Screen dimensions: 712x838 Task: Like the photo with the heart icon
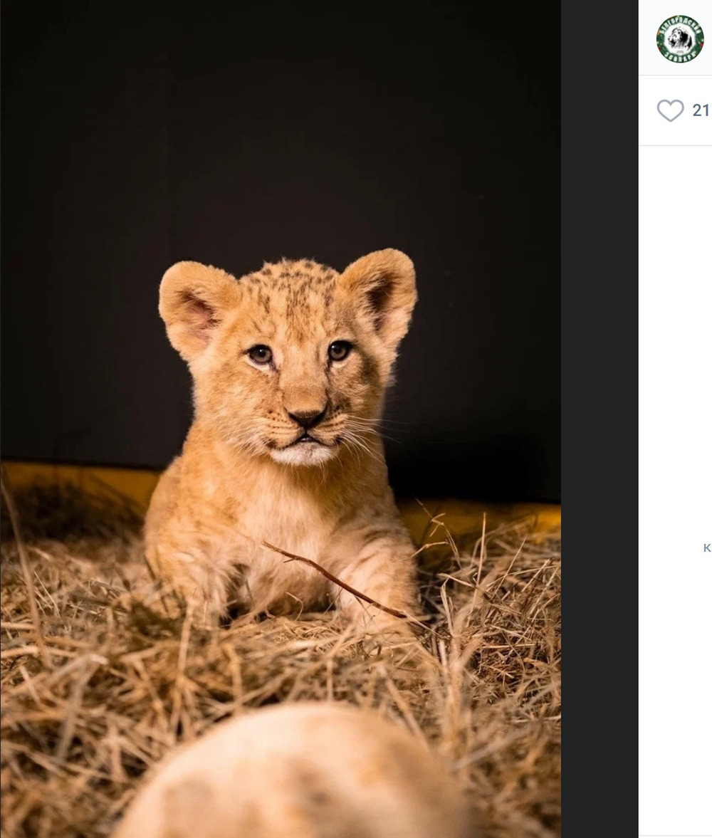pos(670,110)
